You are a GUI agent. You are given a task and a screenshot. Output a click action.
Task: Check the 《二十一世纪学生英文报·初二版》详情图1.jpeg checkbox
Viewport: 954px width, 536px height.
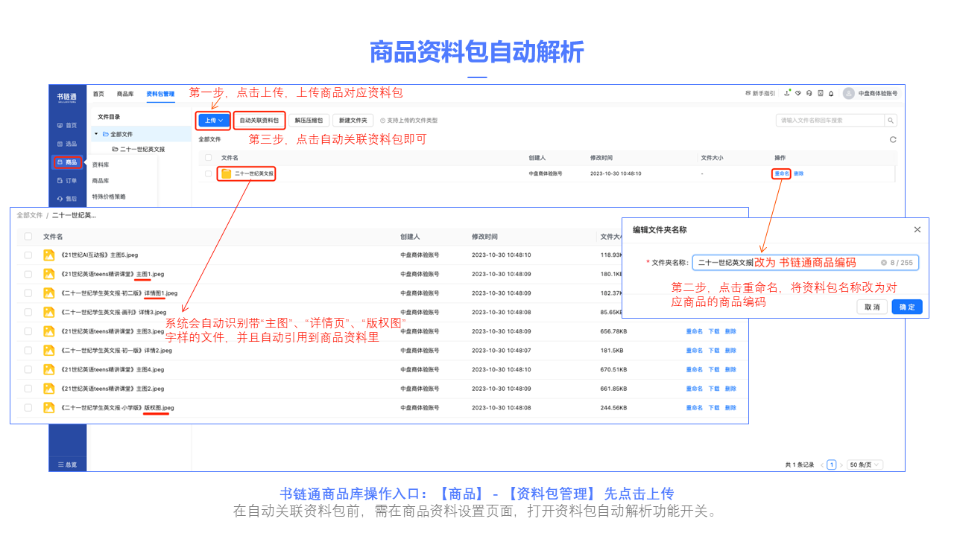pos(28,293)
